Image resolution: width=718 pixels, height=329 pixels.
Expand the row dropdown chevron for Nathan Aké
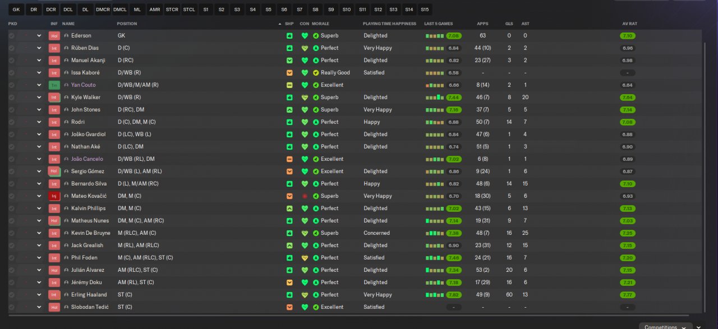39,147
